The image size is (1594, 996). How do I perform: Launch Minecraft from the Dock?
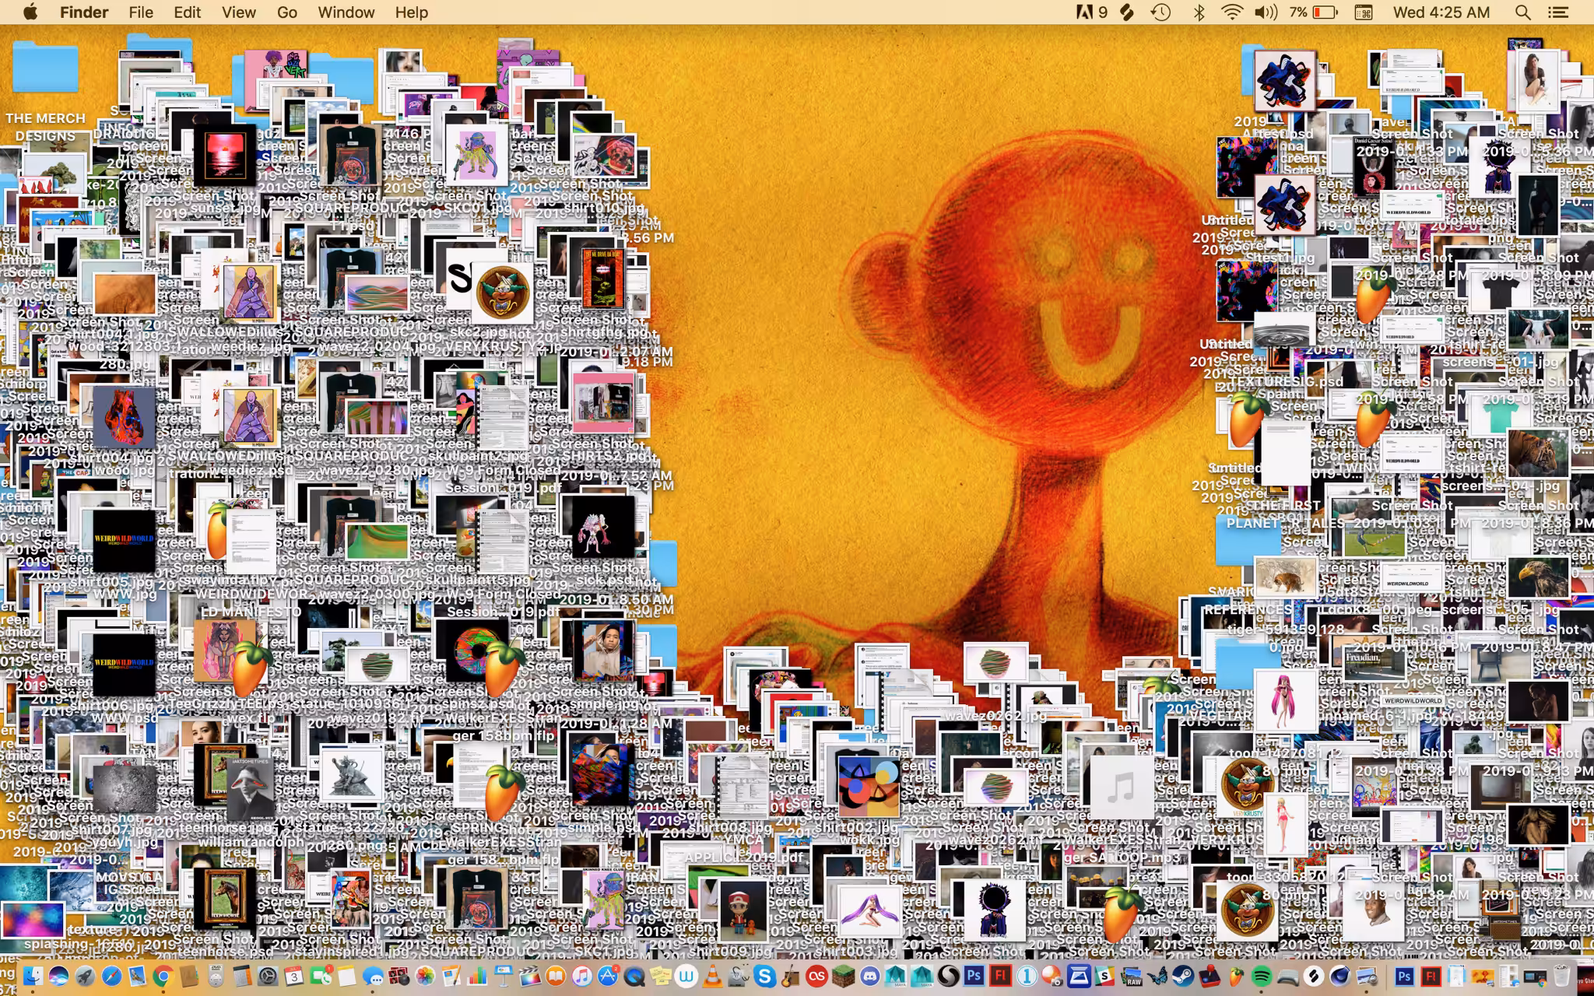click(x=843, y=976)
